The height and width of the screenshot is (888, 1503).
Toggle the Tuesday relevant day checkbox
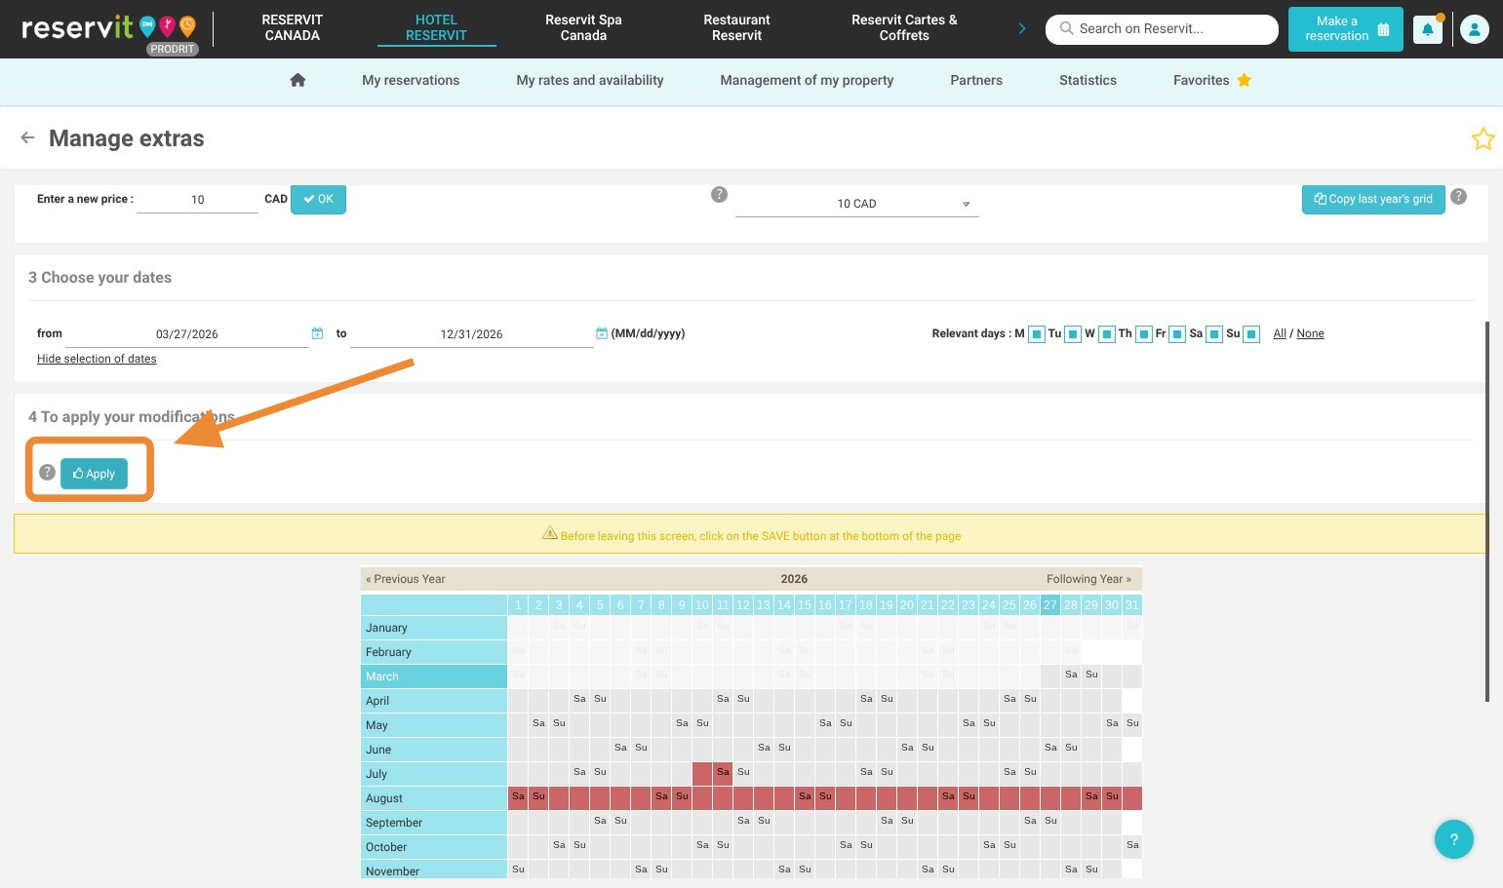click(x=1073, y=334)
